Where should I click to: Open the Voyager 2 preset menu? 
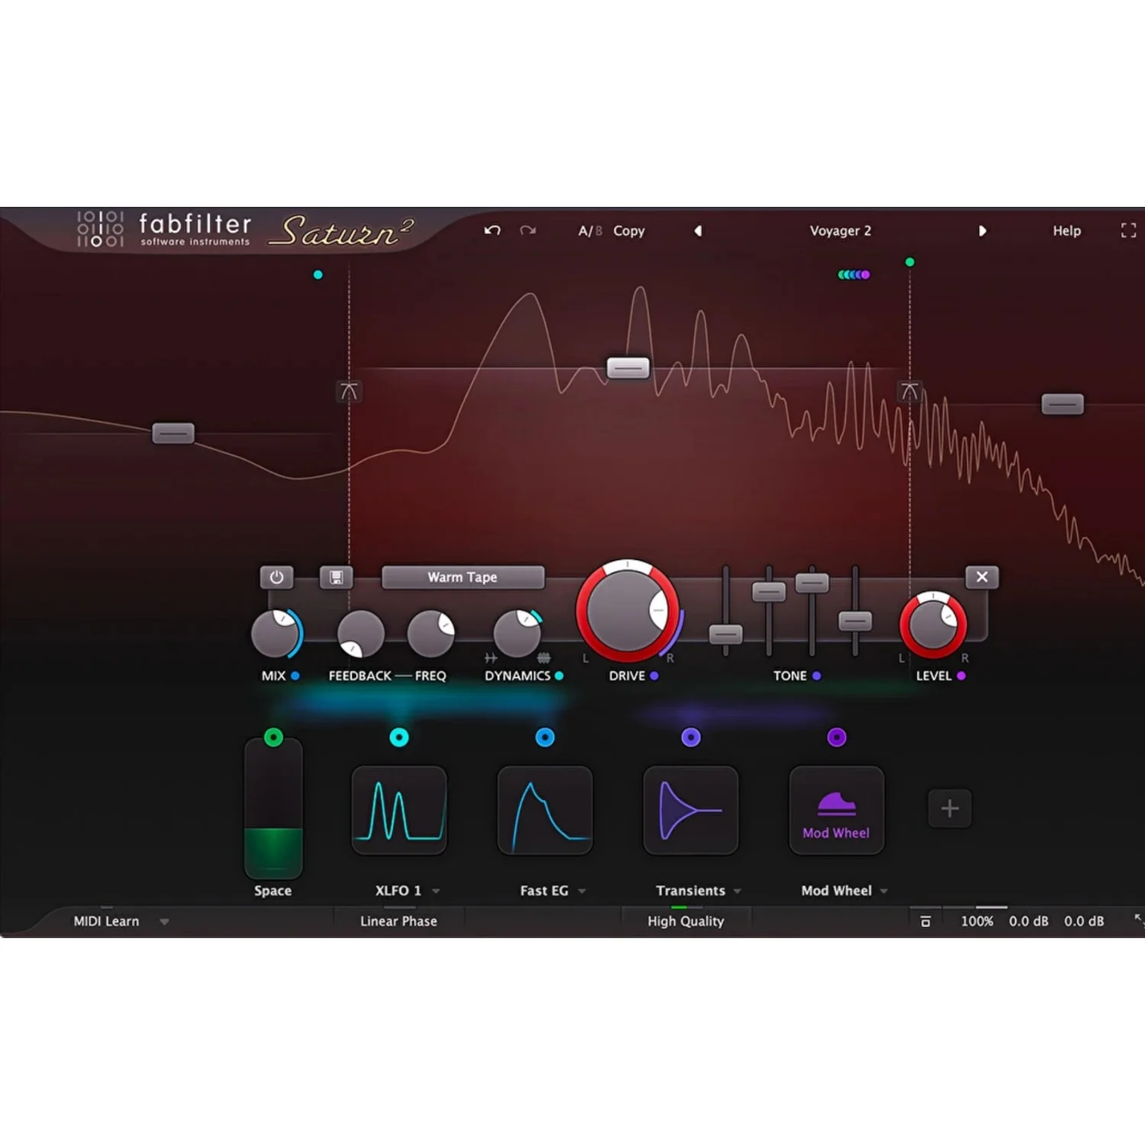tap(840, 231)
